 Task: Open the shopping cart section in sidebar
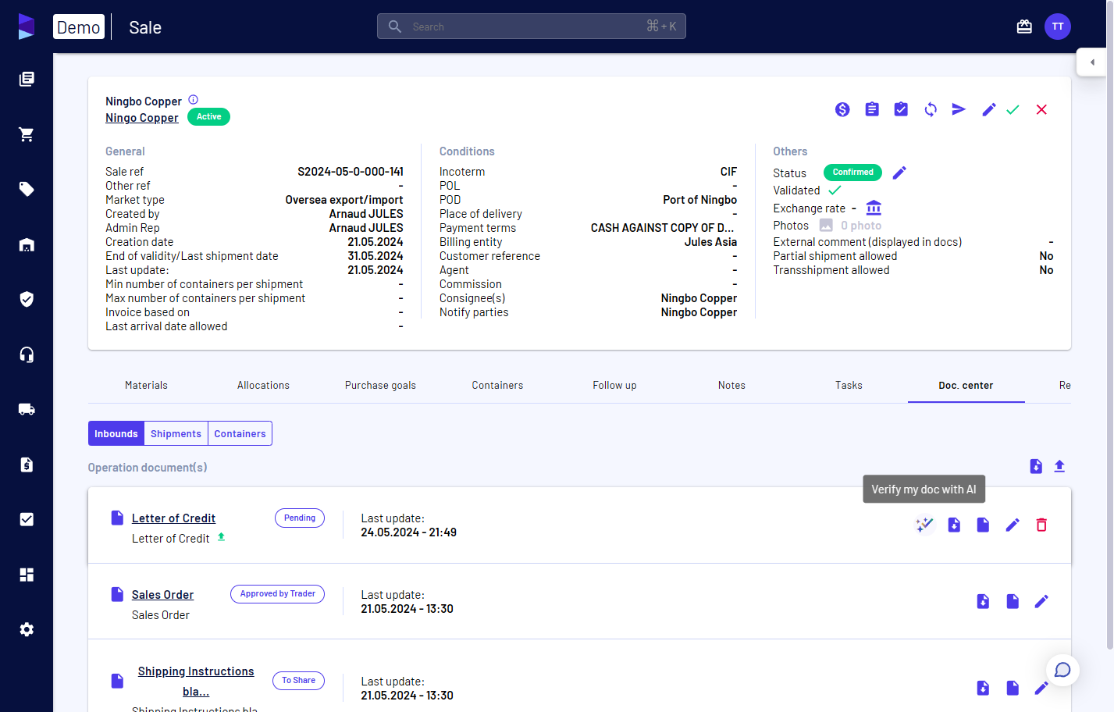[27, 134]
